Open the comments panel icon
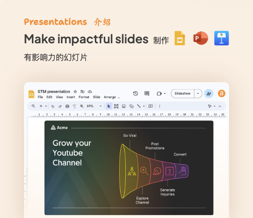Image resolution: width=253 pixels, height=218 pixels. 147,94
